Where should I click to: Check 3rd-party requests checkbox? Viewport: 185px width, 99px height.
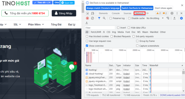tap(133, 36)
